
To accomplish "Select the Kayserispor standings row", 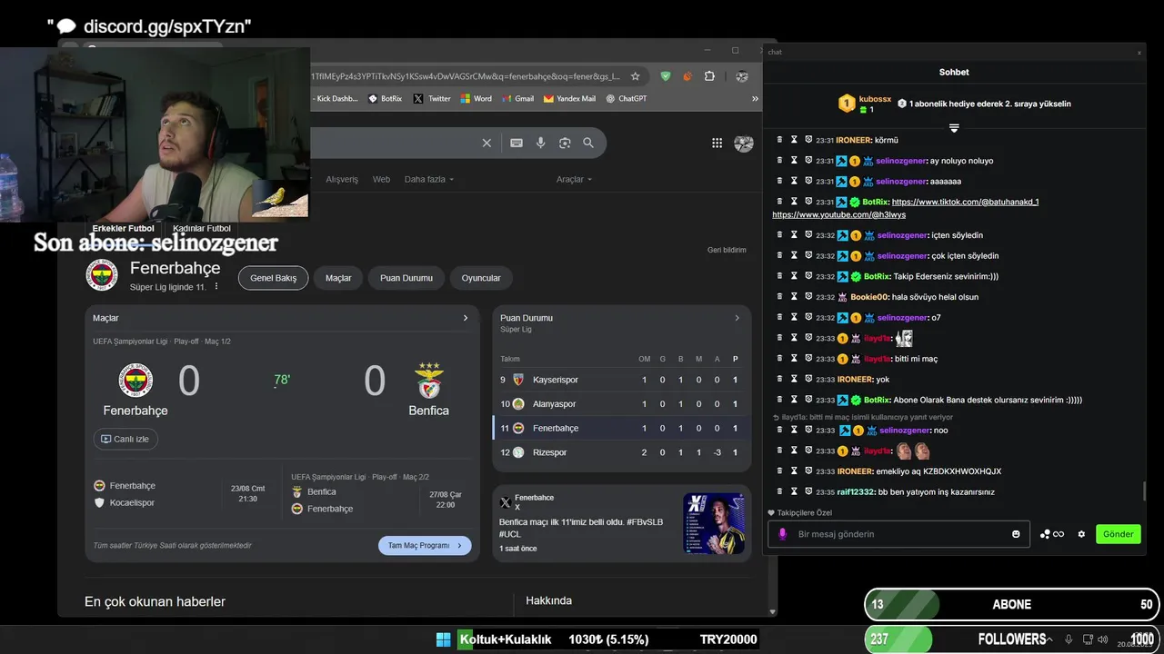I will (621, 380).
